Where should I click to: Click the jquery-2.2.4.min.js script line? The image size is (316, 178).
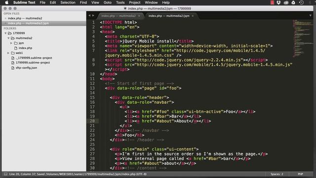[186, 60]
